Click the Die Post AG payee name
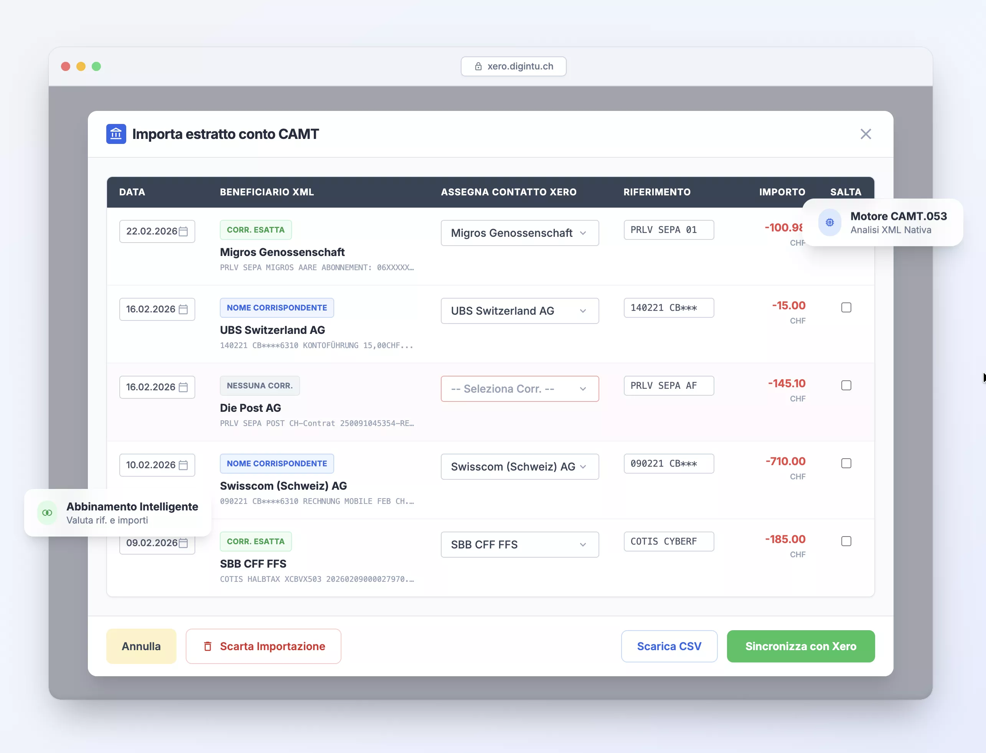The image size is (986, 753). click(x=251, y=408)
